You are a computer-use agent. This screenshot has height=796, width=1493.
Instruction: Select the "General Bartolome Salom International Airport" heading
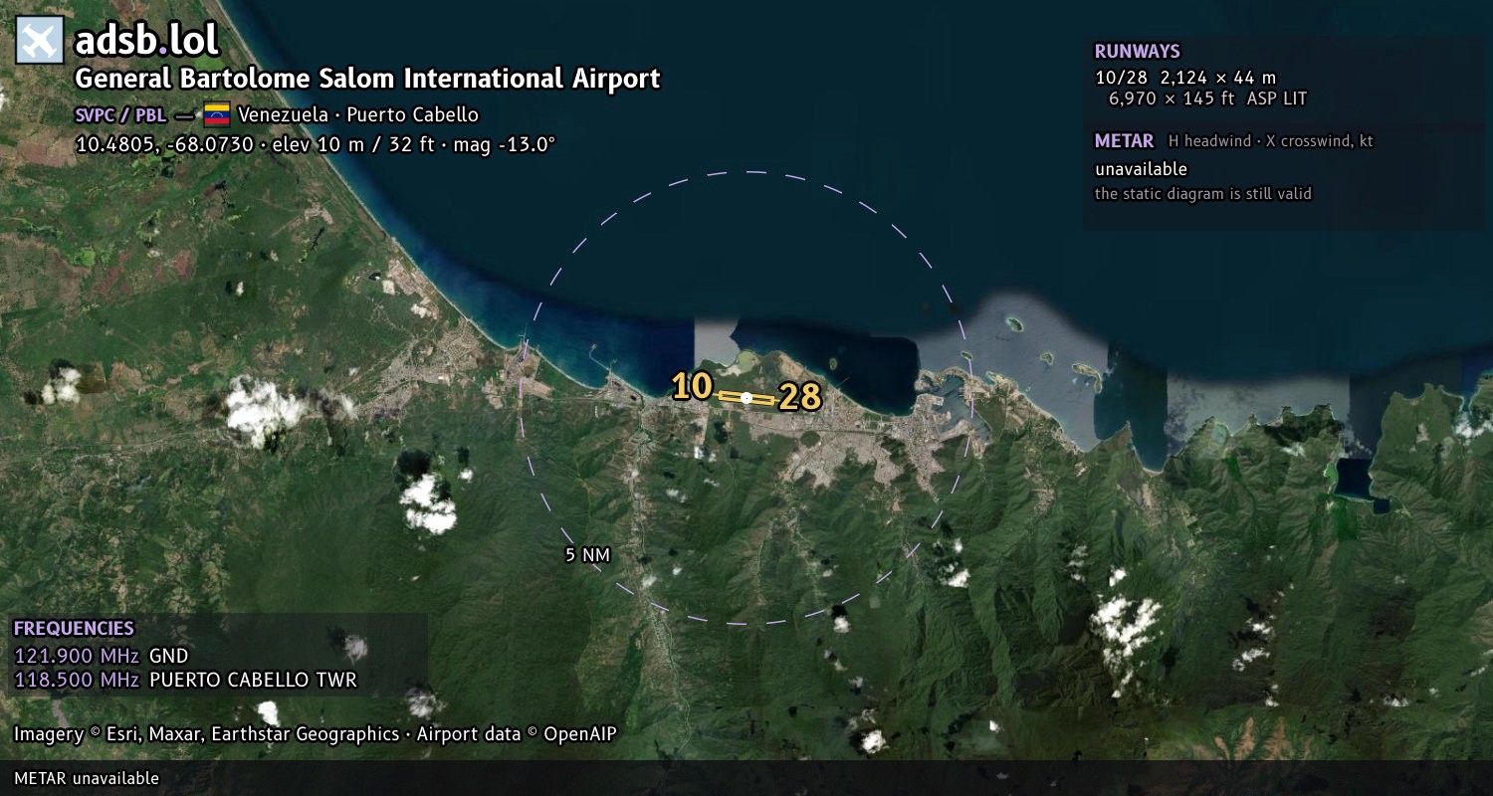coord(367,79)
